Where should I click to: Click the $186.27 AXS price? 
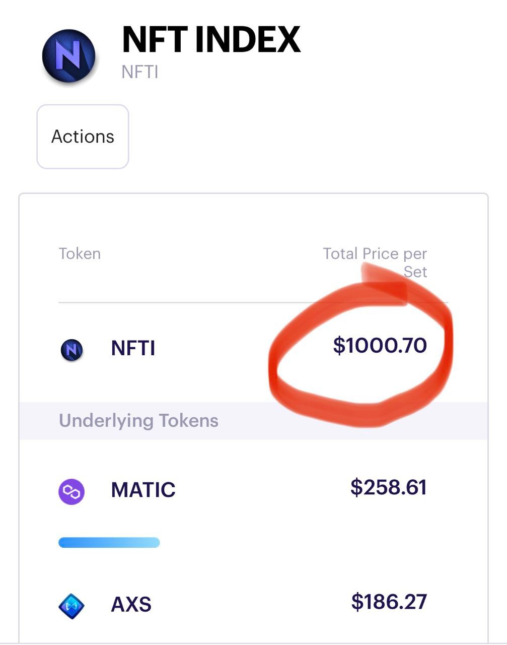pos(389,602)
